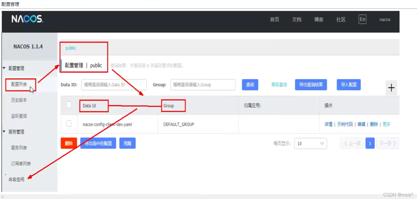Open 首页 in top navigation

(x=274, y=19)
